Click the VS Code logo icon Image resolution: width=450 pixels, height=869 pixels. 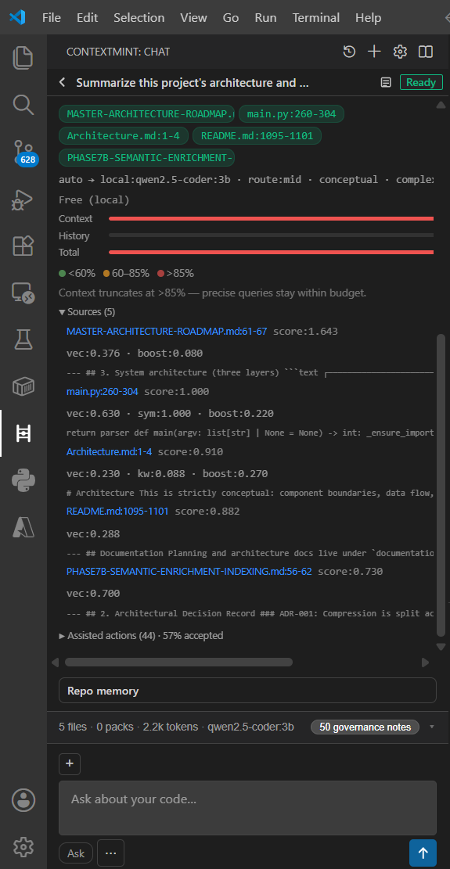(17, 17)
